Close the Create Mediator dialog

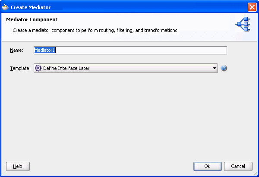point(252,7)
